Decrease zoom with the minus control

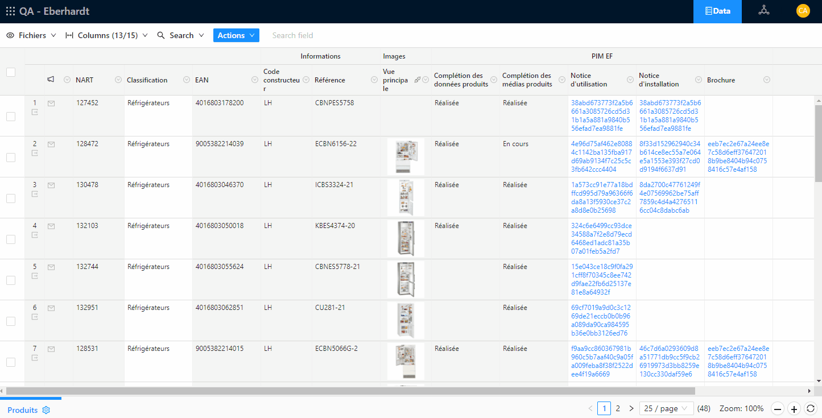(x=777, y=408)
